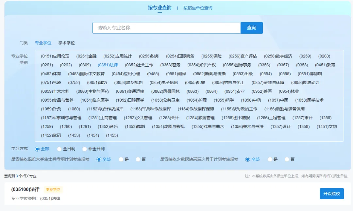The height and width of the screenshot is (211, 353).
Task: Select (0151)应用伦理 category
Action: pos(55,56)
